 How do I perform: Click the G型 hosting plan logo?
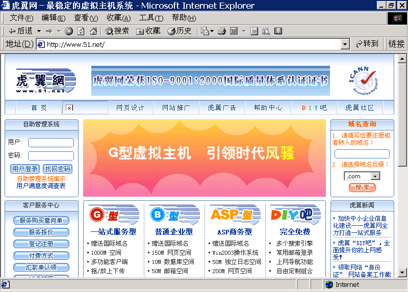[x=114, y=215]
